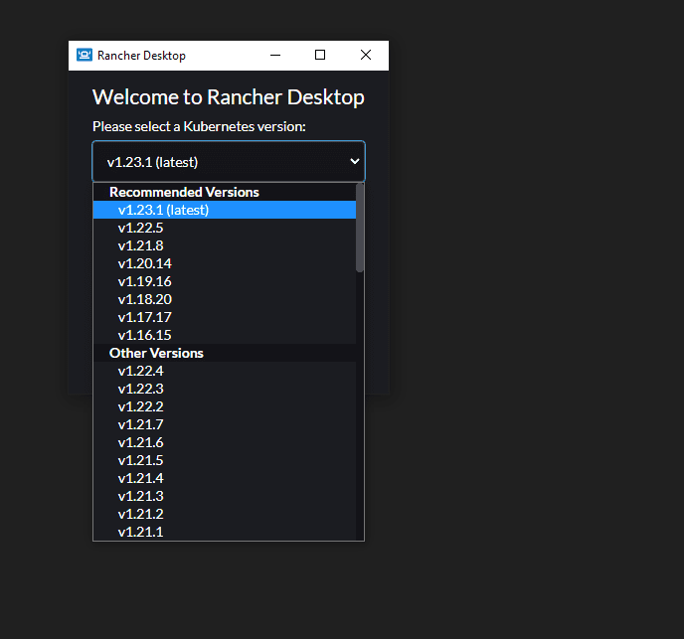The image size is (684, 639).
Task: Select version v1.22.3
Action: (225, 389)
